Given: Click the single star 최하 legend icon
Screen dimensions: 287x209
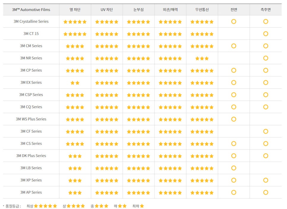Looking at the screenshot, I should (142, 206).
